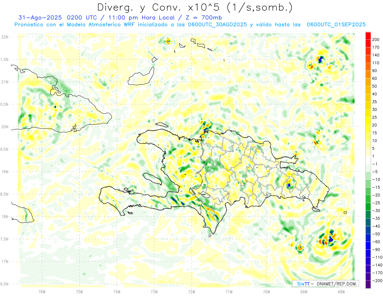Click the '71W' longitude label
Viewport: 383px width, 296px height.
(229, 292)
